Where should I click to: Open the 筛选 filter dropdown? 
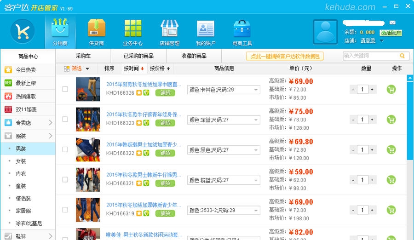click(x=76, y=69)
